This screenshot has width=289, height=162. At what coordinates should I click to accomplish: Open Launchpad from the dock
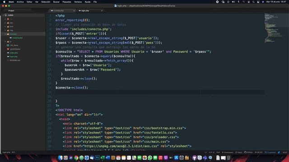click(x=66, y=157)
